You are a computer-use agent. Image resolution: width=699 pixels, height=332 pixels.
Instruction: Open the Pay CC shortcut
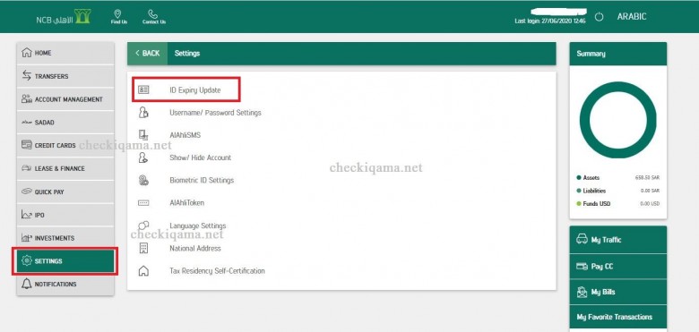coord(617,266)
